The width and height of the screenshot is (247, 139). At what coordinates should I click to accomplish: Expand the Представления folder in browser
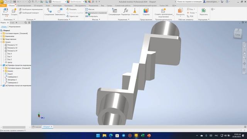[x=1, y=39]
